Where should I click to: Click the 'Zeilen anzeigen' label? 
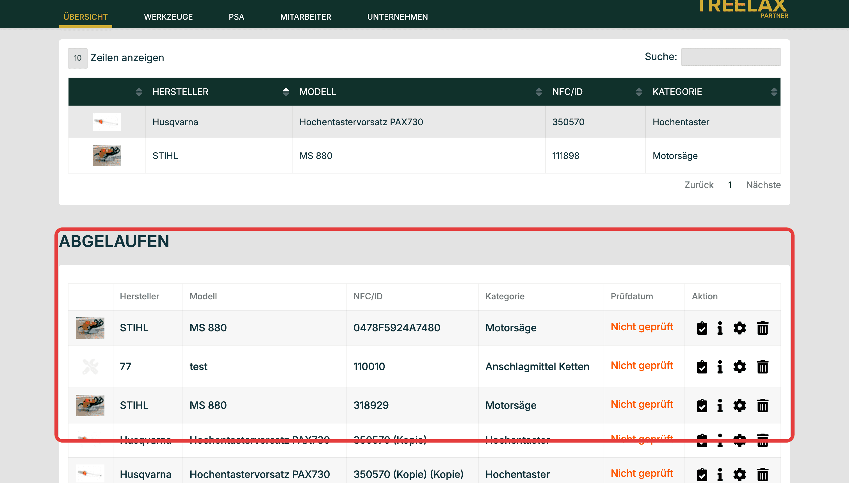click(x=127, y=58)
